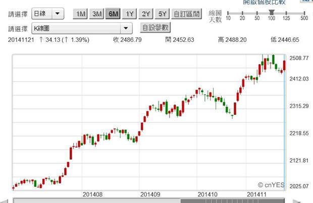Click the 開啟個股比較 link
The height and width of the screenshot is (203, 313).
point(264,3)
